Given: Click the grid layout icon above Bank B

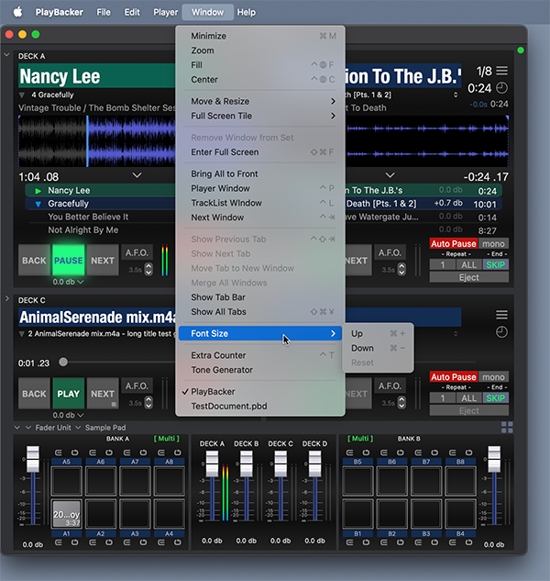Looking at the screenshot, I should tap(507, 427).
